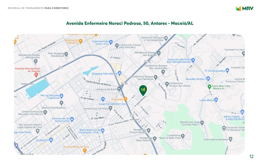Click the MsLog Soluções Logísticas pin

coord(61,96)
